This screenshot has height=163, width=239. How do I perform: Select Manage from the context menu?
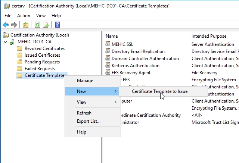(85, 81)
